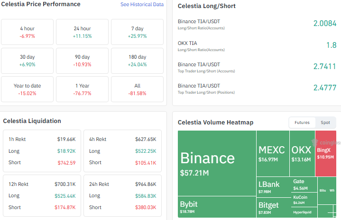Click the Bybit heatmap tile
The height and width of the screenshot is (220, 341).
(x=217, y=207)
